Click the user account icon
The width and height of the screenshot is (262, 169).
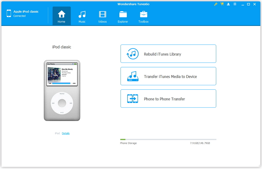pyautogui.click(x=228, y=4)
